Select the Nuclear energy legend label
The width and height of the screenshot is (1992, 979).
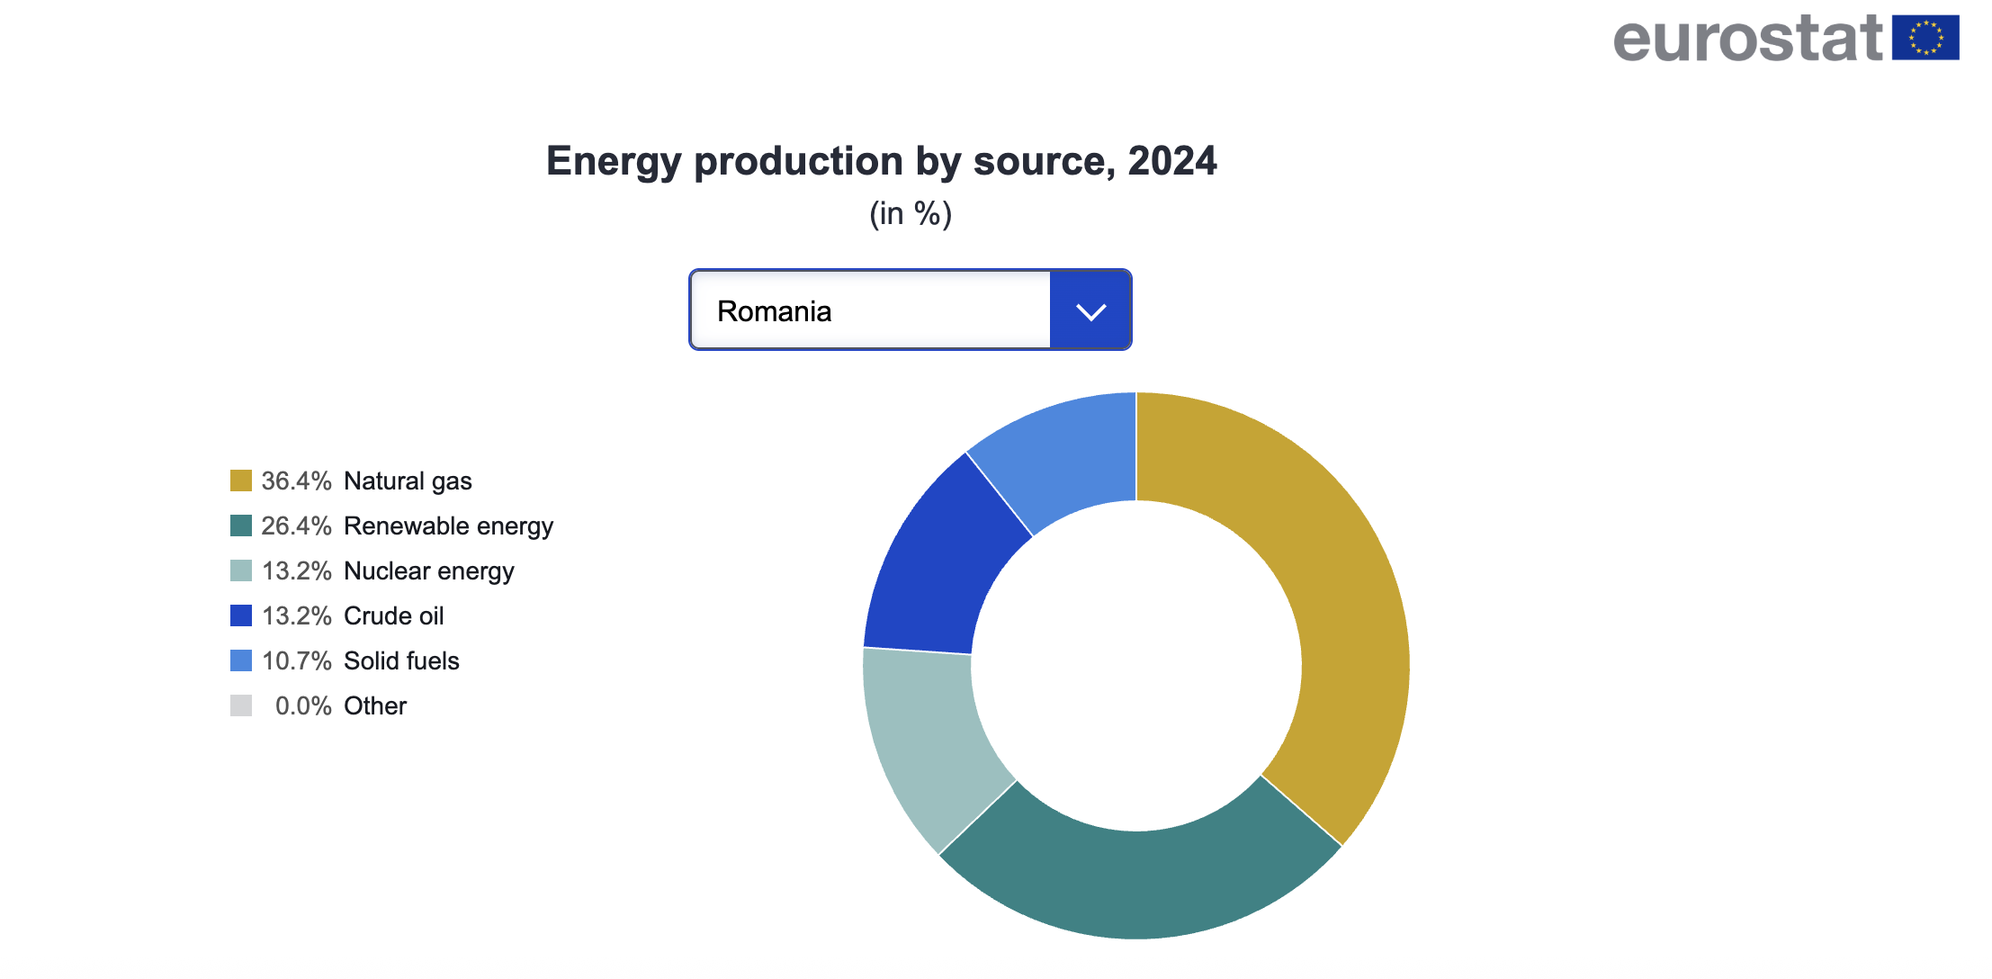(428, 570)
